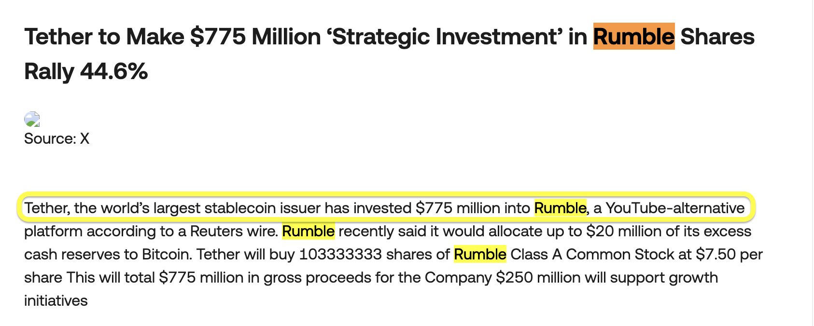Click 'Strategic Investment' in the headline

[x=445, y=37]
